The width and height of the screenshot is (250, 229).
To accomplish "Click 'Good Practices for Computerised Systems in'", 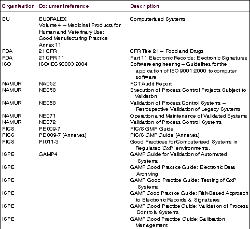I will tap(184, 142).
